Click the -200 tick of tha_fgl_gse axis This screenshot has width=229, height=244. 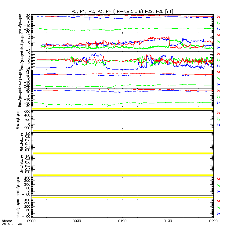coord(26,128)
